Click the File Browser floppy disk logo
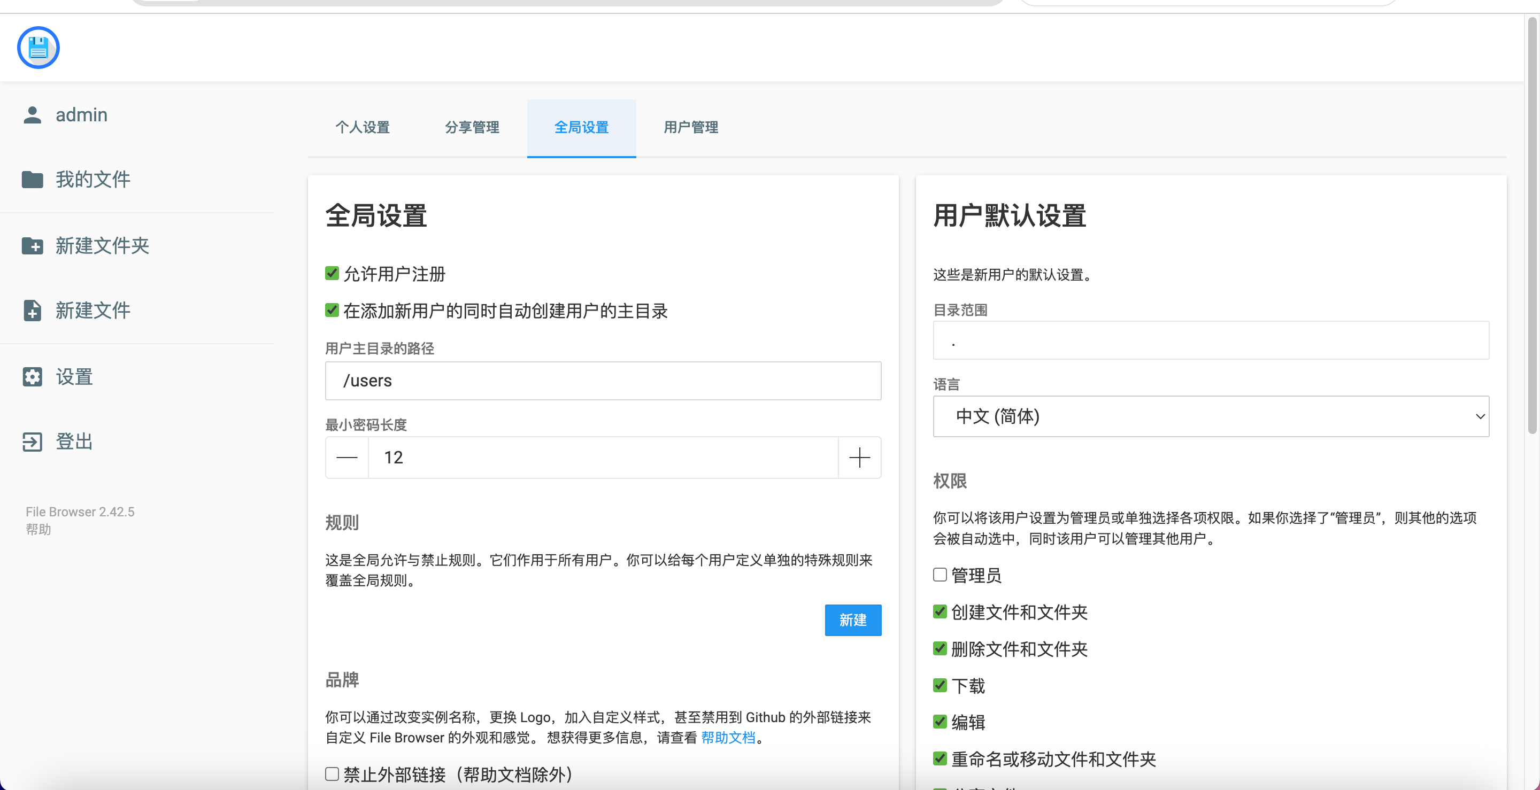The width and height of the screenshot is (1540, 790). [x=38, y=48]
